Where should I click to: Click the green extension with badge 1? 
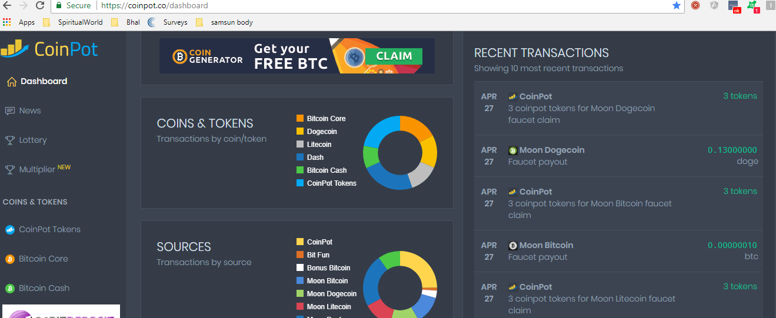click(x=752, y=6)
